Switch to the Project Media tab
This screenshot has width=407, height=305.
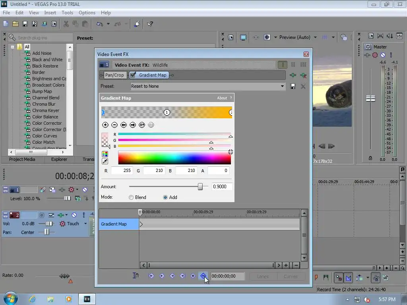pyautogui.click(x=22, y=159)
